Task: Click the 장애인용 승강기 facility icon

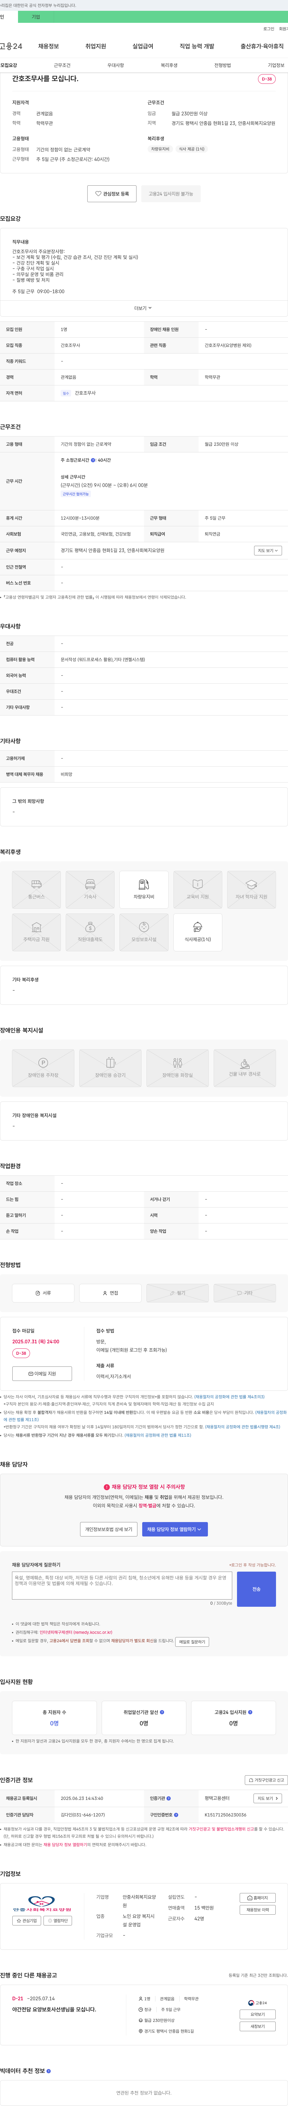Action: [x=110, y=1068]
